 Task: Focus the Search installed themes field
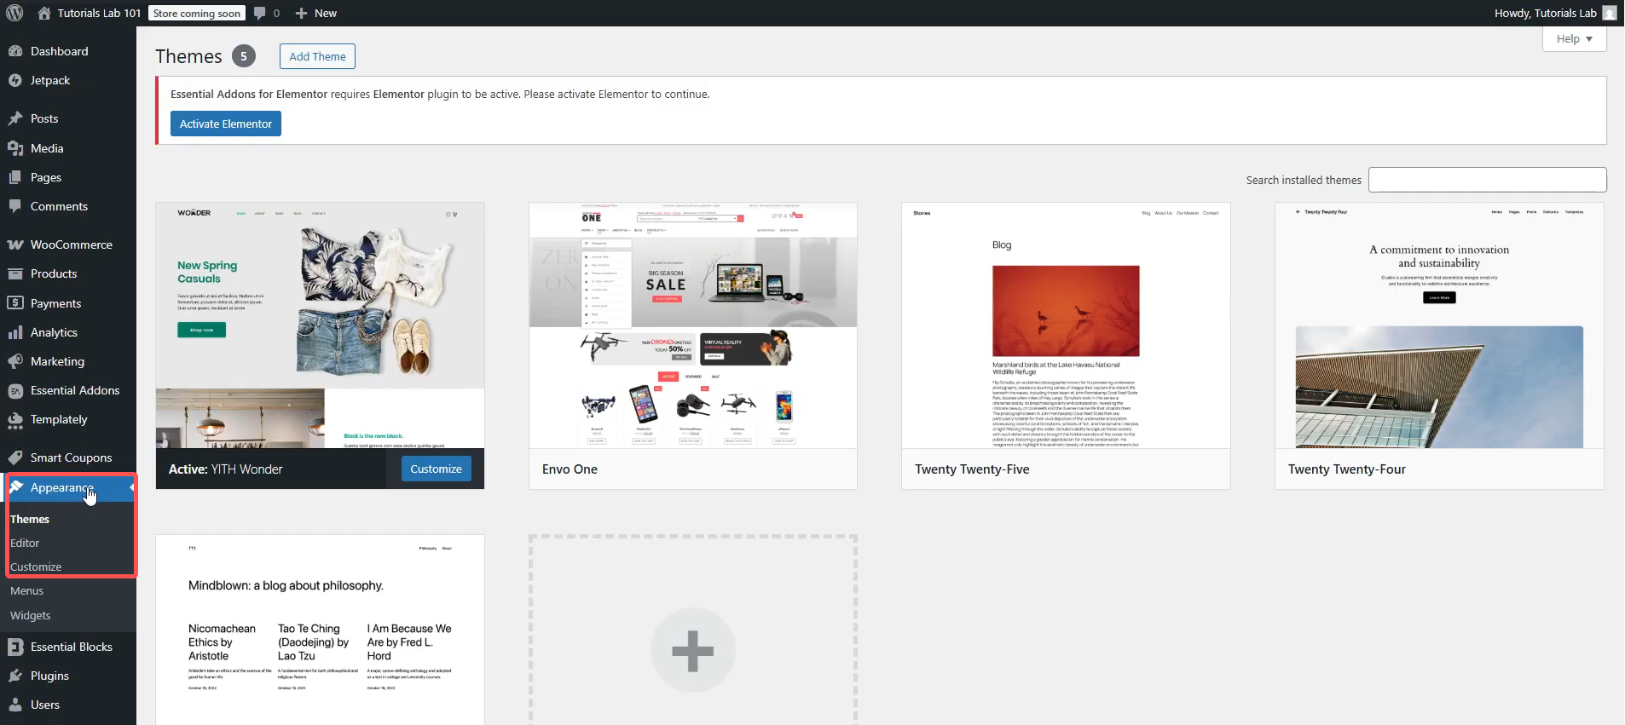coord(1487,180)
